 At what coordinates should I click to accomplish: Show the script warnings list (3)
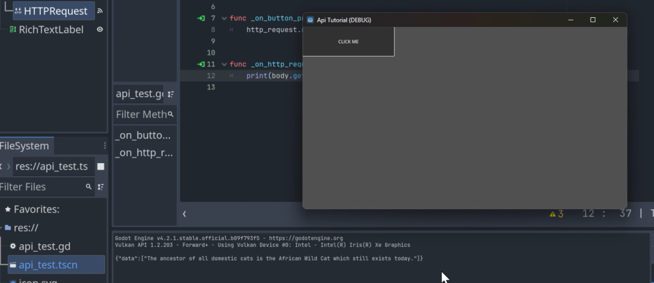pos(556,214)
